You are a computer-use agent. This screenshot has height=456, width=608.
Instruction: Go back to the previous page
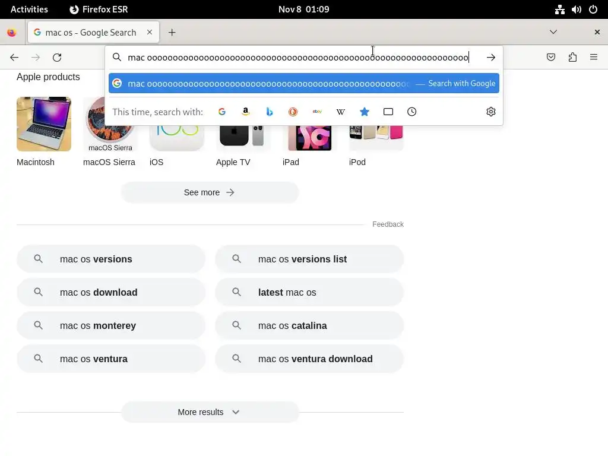tap(14, 58)
